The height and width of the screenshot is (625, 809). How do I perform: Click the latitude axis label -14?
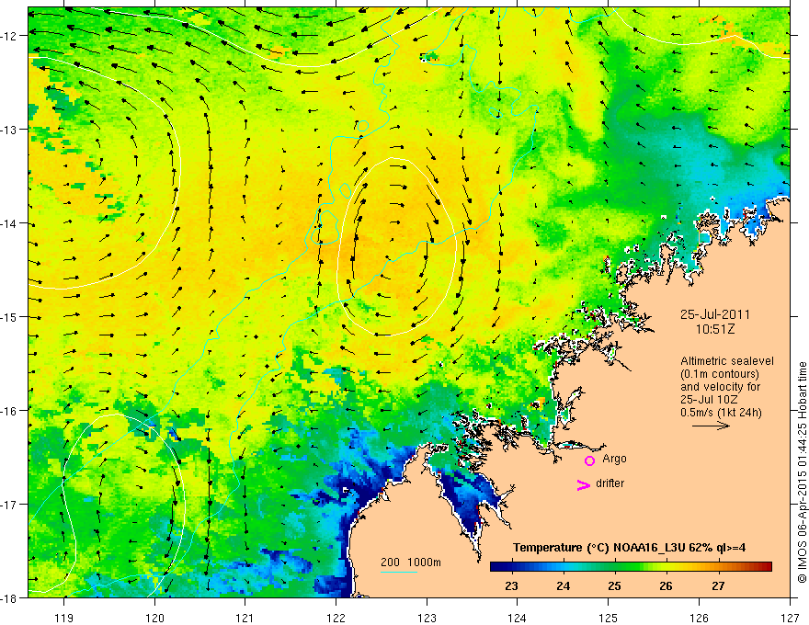[x=10, y=223]
